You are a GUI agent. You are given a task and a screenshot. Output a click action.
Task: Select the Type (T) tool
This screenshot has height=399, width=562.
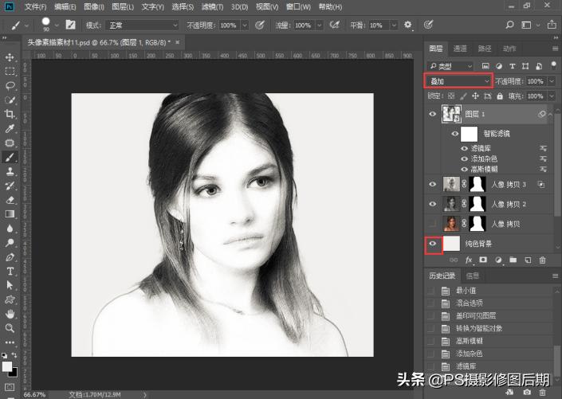(x=10, y=271)
